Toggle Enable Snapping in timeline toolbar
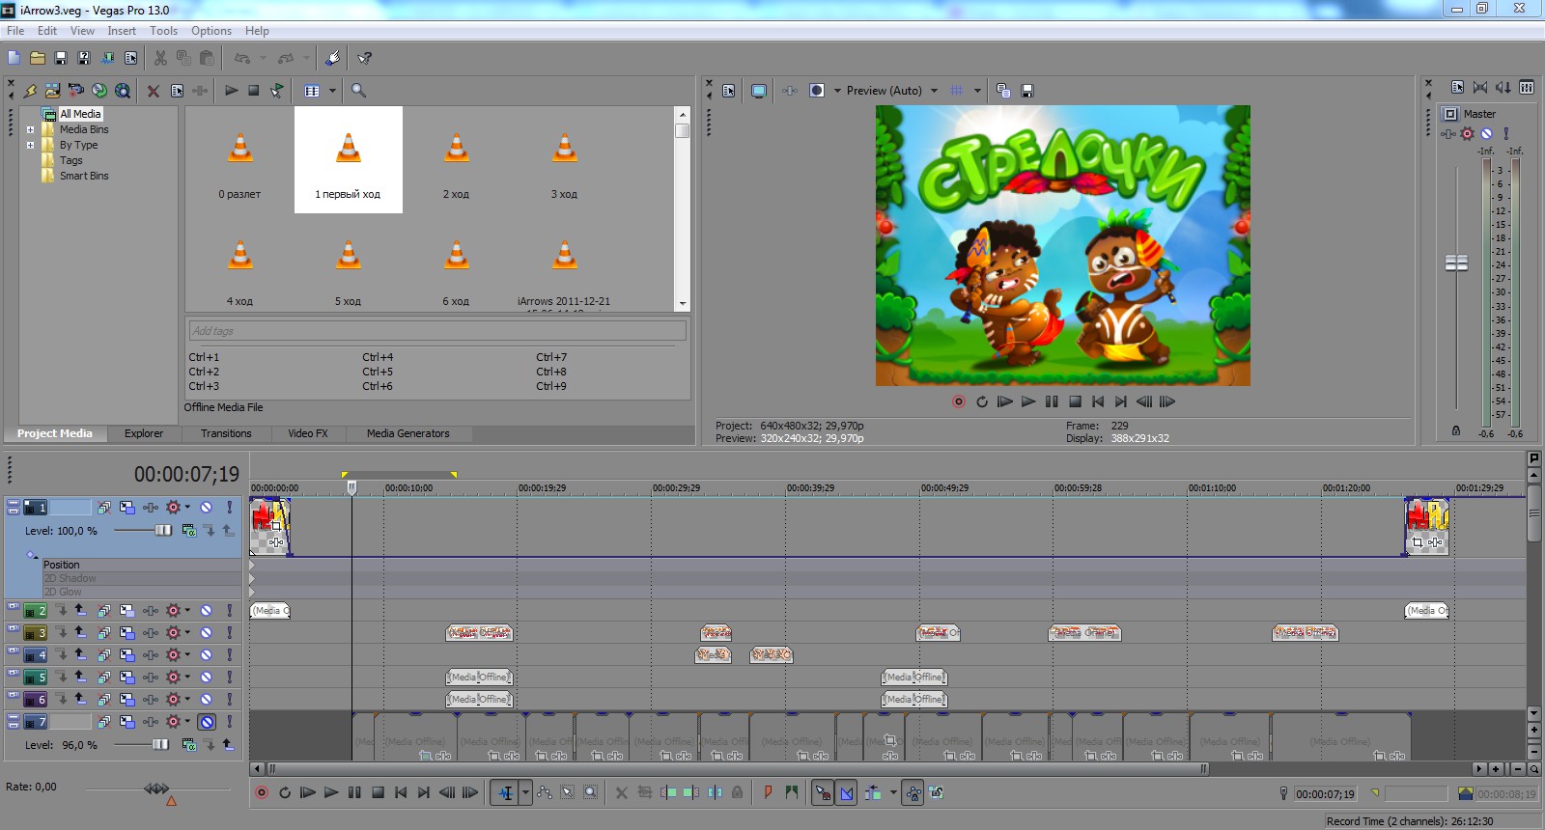The height and width of the screenshot is (830, 1545). pyautogui.click(x=823, y=793)
